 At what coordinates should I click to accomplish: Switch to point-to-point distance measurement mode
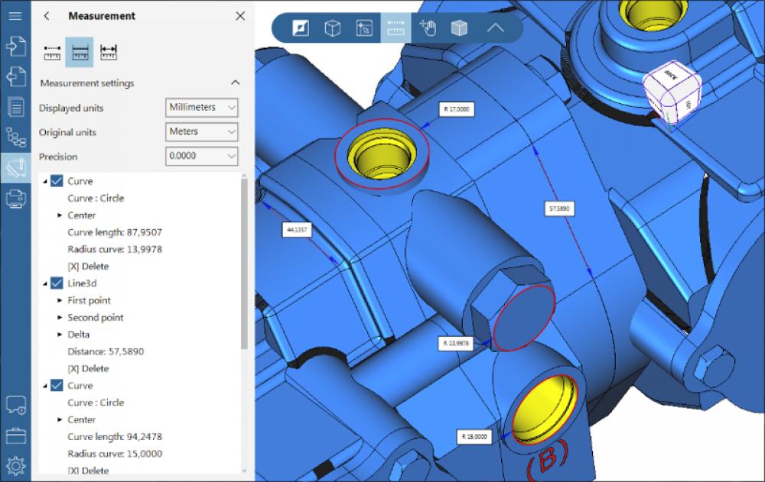point(108,52)
